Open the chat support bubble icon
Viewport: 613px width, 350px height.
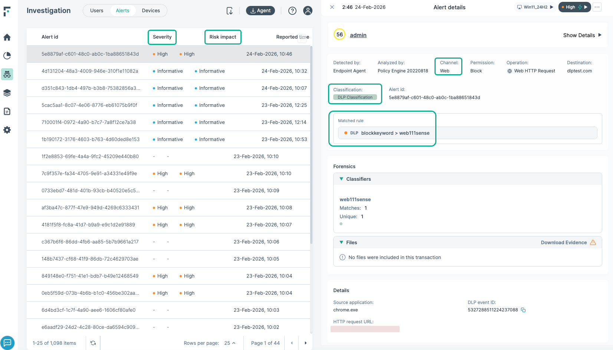pos(7,343)
